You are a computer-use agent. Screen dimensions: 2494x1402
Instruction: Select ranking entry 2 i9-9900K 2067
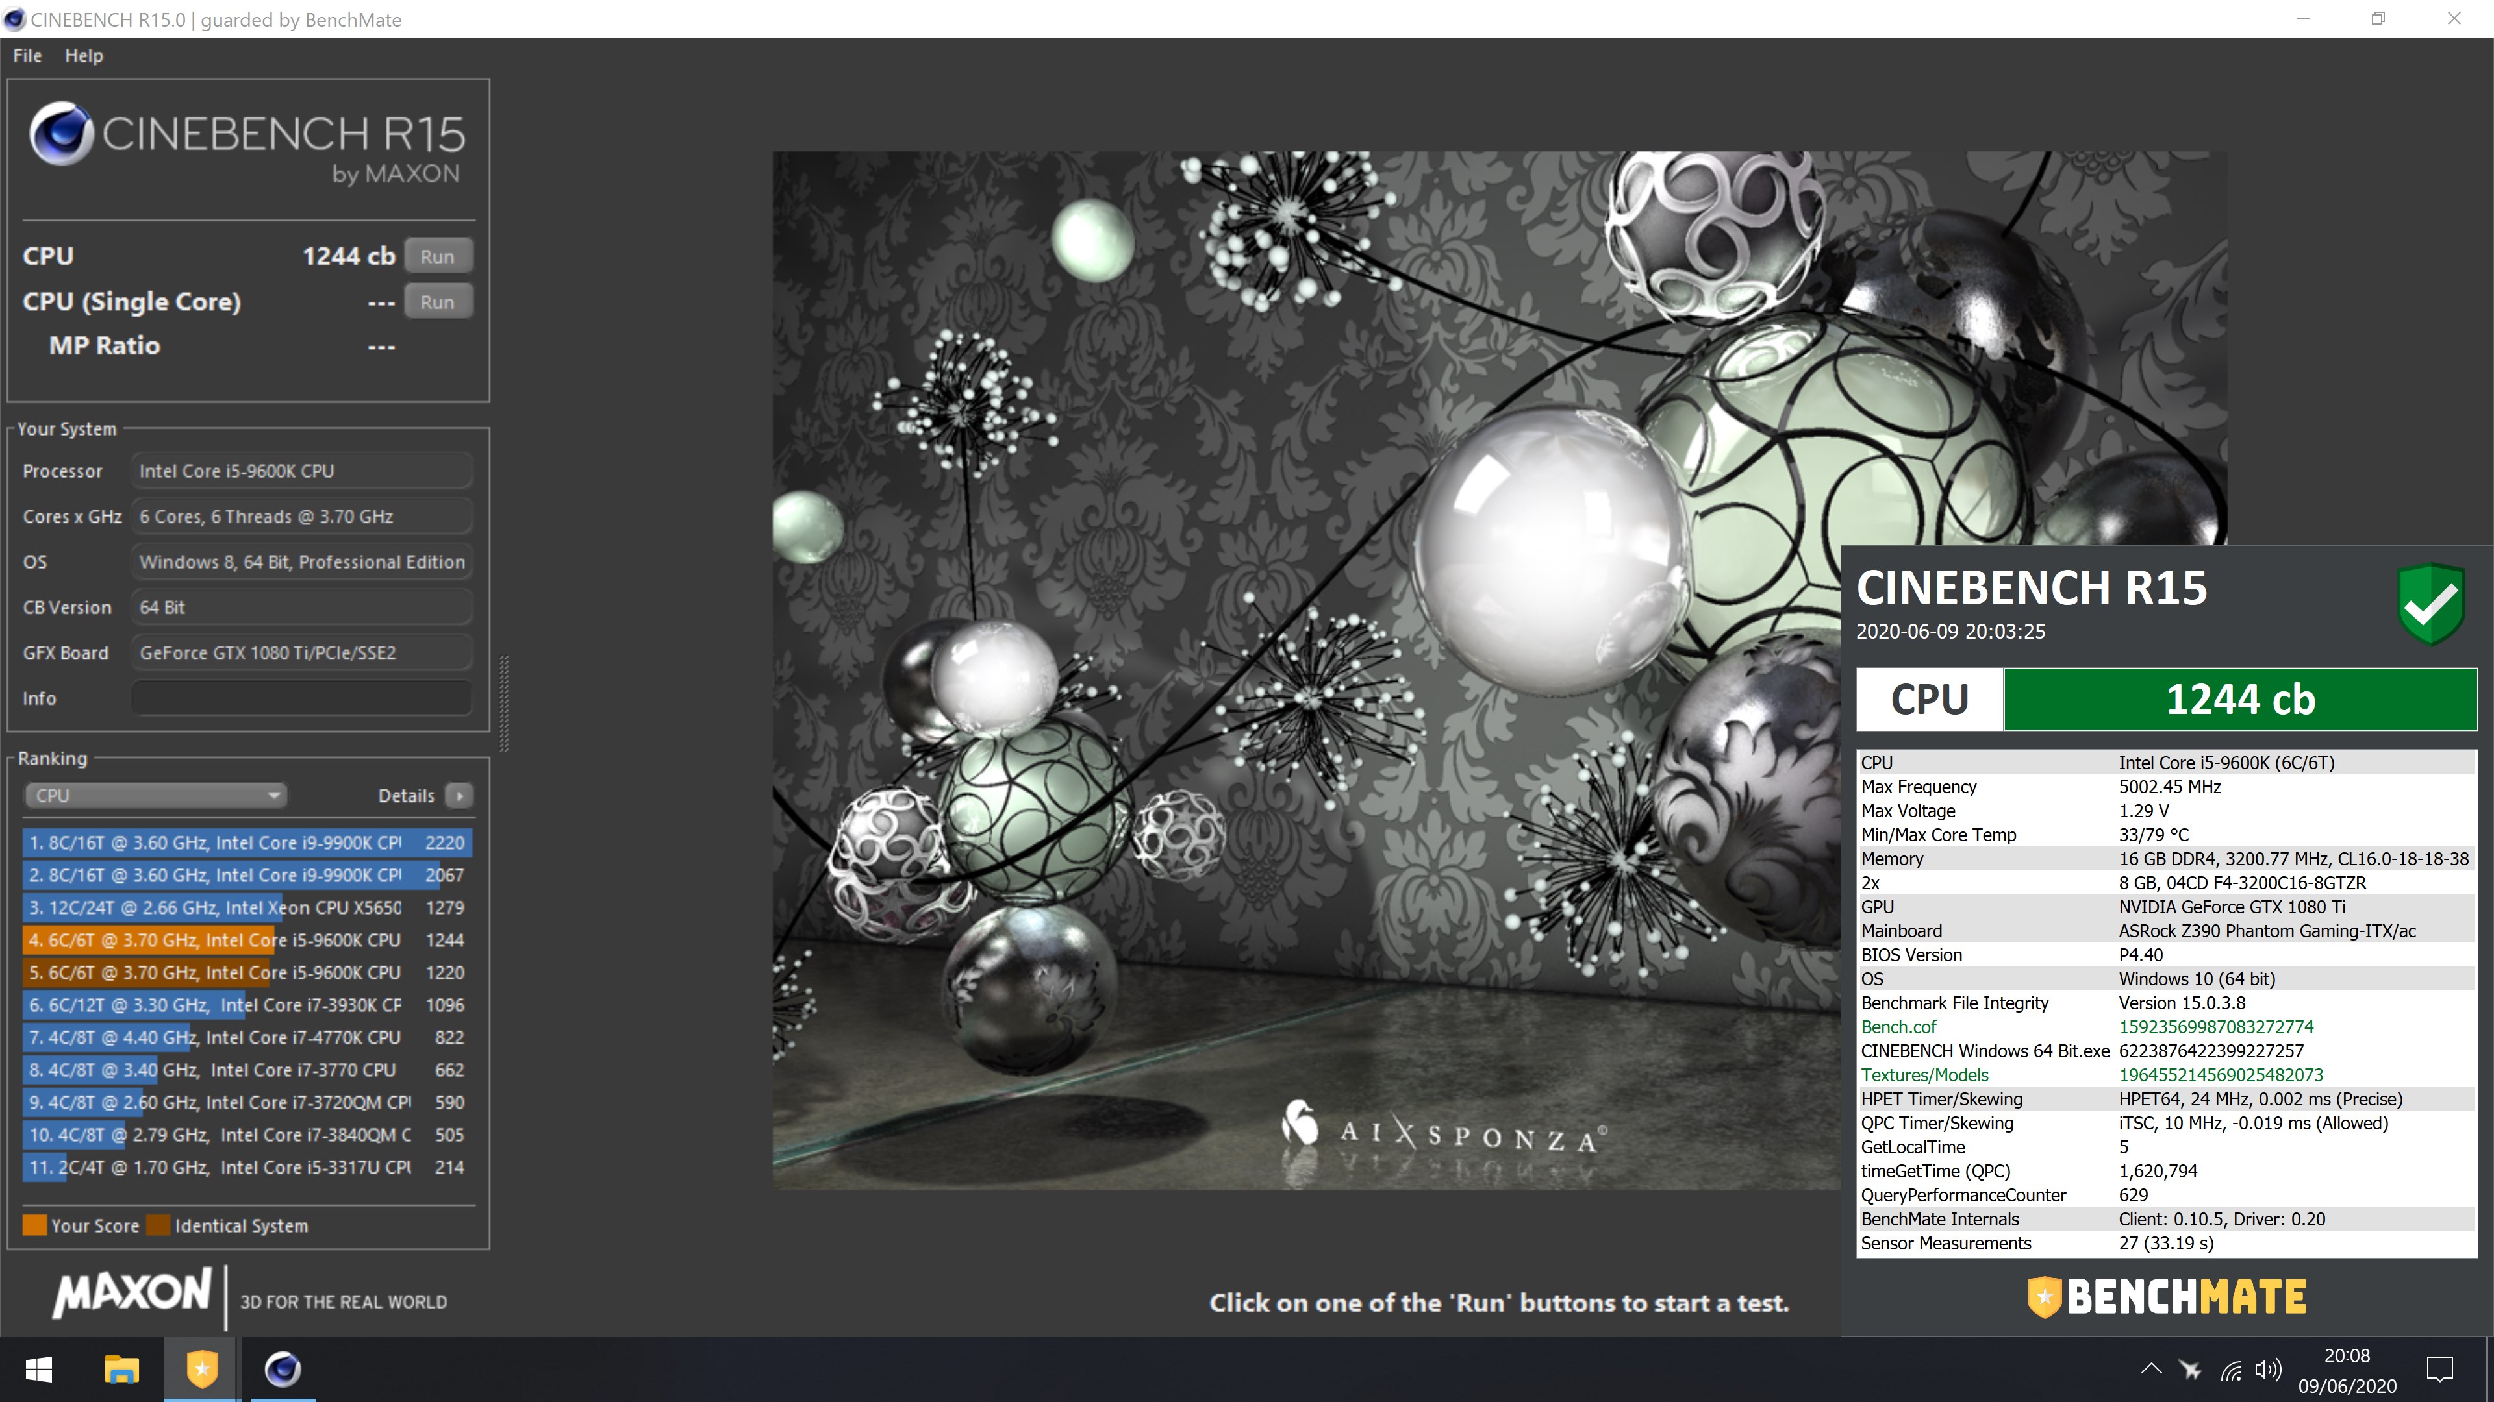[248, 875]
